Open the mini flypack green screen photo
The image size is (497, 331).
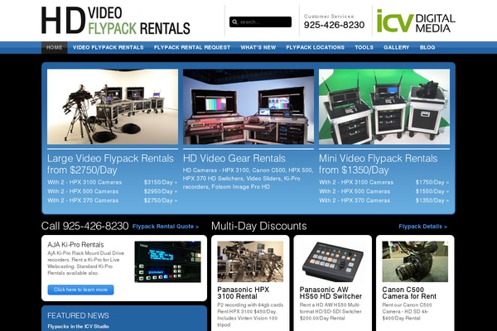[x=384, y=107]
